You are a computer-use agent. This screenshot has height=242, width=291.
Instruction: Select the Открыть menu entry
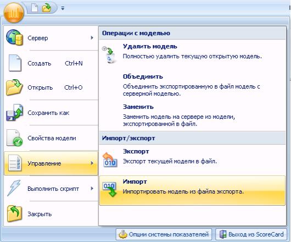(x=51, y=87)
